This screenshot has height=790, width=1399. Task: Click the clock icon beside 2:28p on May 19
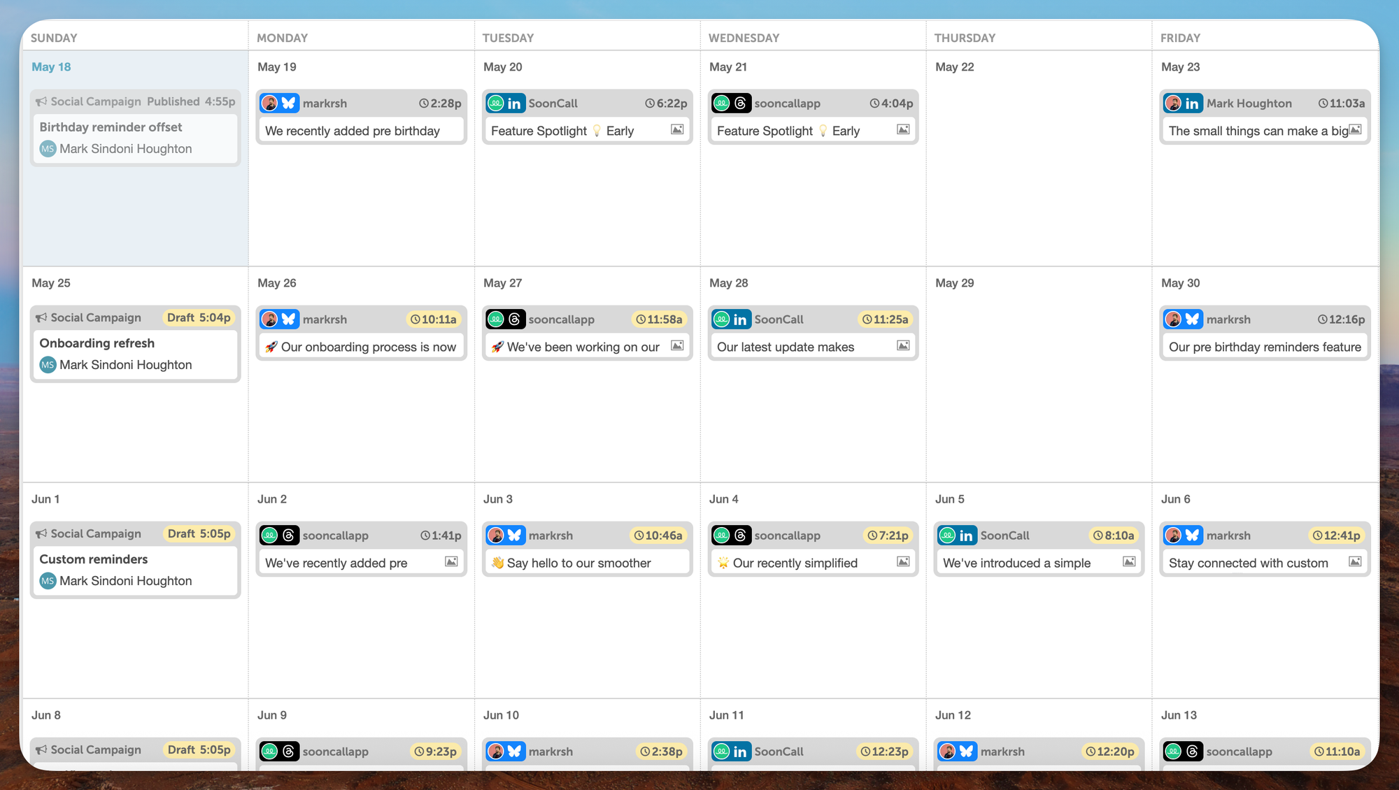pos(424,103)
